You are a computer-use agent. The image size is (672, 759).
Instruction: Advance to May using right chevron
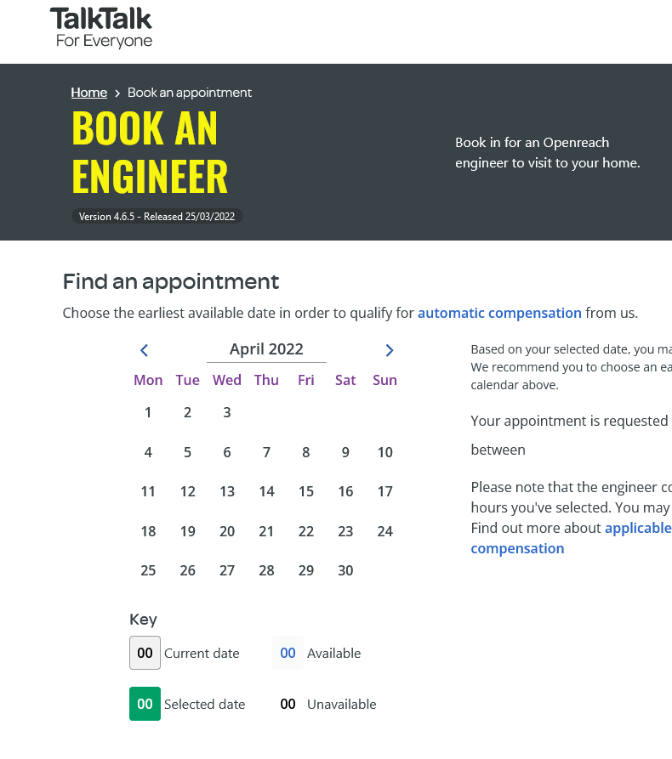(389, 349)
